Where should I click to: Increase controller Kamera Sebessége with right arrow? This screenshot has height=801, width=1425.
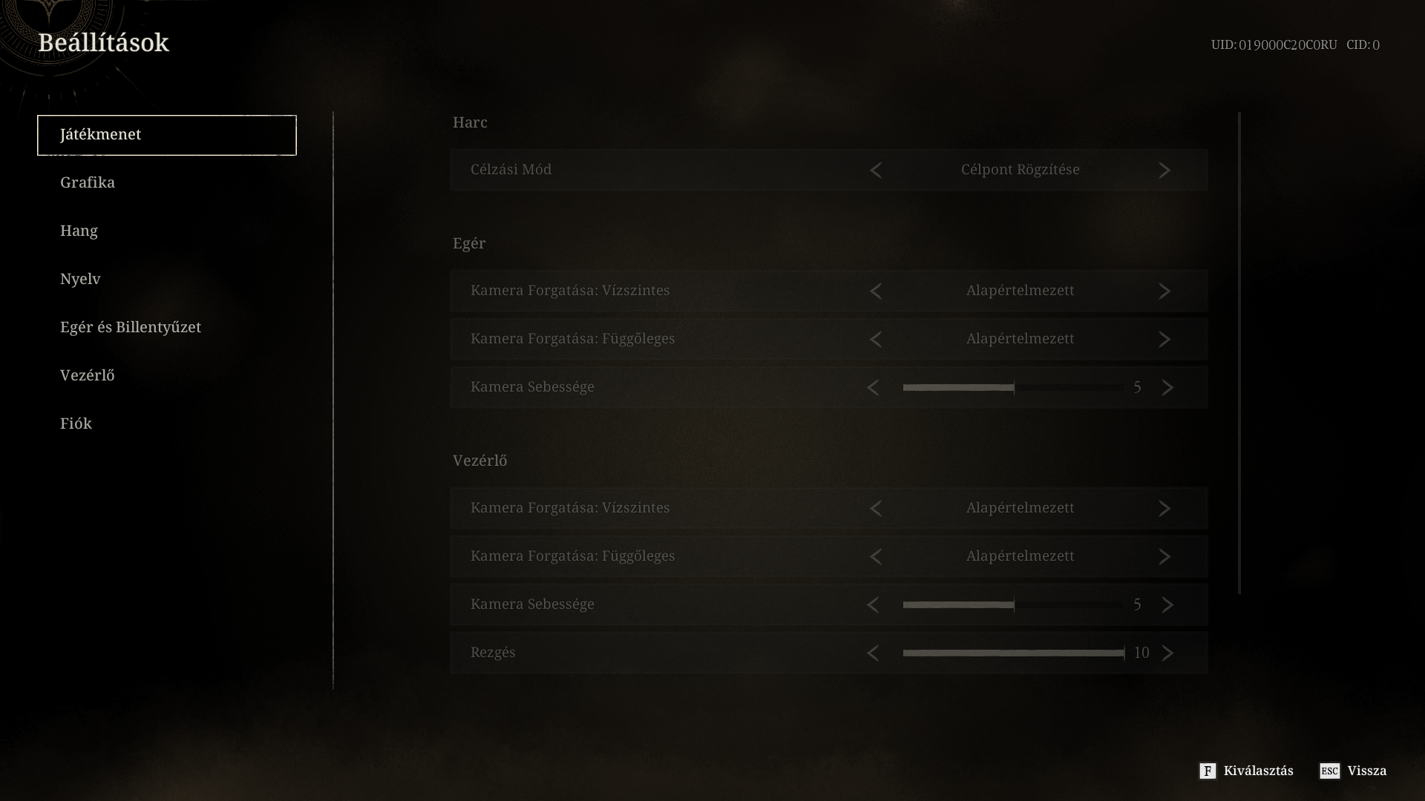point(1167,604)
